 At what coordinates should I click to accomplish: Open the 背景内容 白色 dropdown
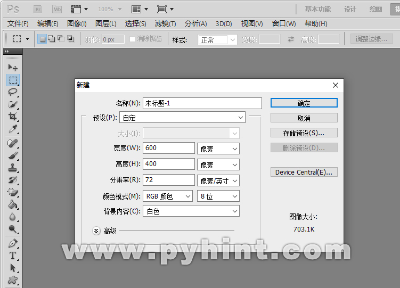[x=191, y=211]
